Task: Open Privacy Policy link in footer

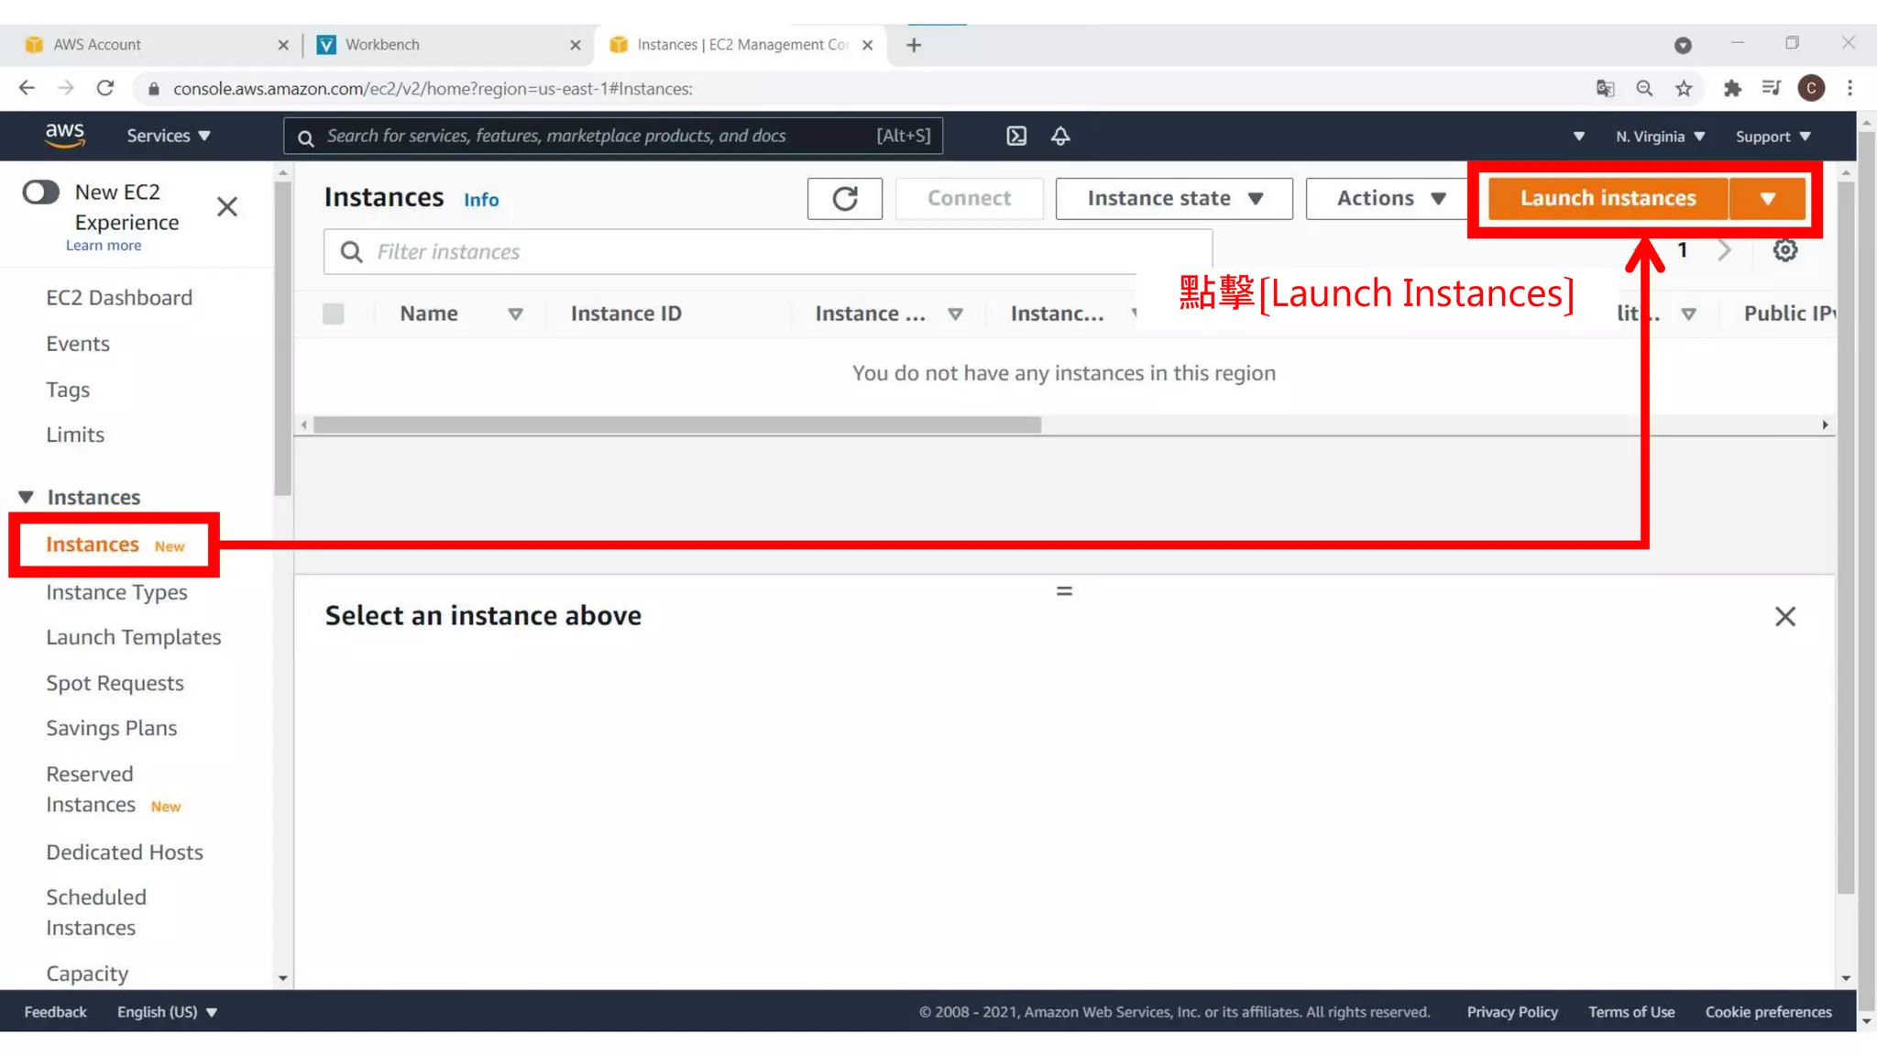Action: [x=1512, y=1012]
